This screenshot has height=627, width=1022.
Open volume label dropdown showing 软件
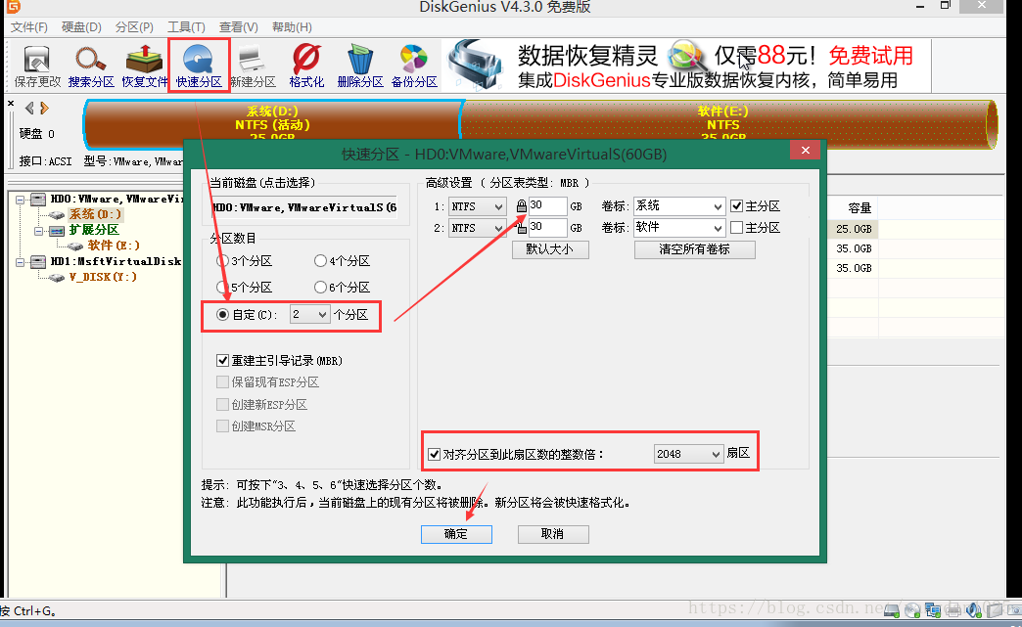679,227
